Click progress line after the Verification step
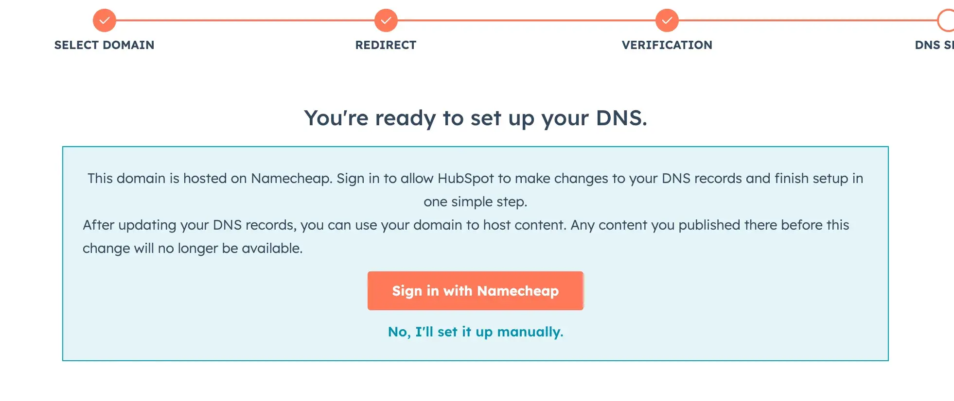The height and width of the screenshot is (401, 954). (807, 20)
